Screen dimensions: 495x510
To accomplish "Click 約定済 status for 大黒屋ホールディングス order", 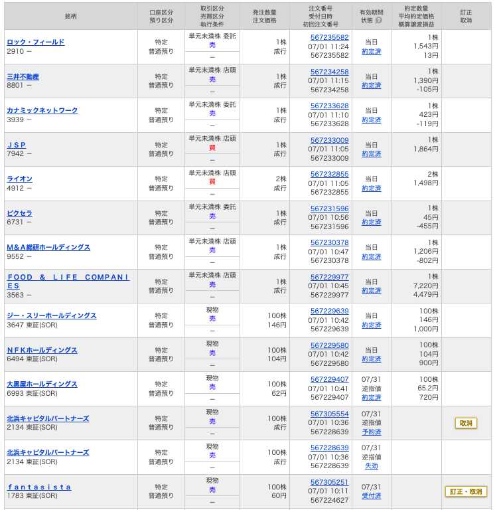I will tap(372, 397).
